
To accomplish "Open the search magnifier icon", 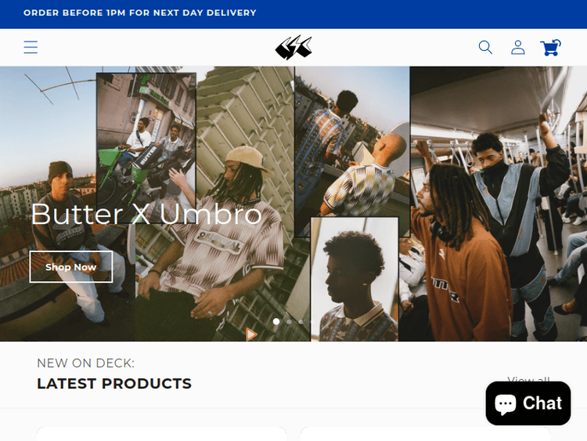I will [x=485, y=47].
